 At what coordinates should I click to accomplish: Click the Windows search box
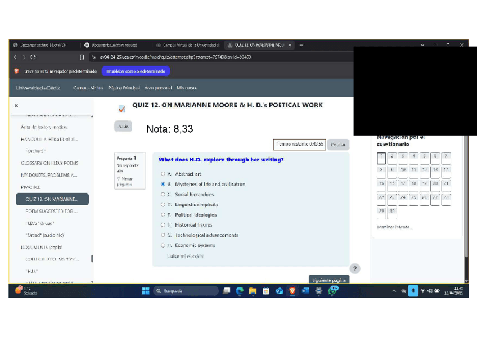[186, 291]
